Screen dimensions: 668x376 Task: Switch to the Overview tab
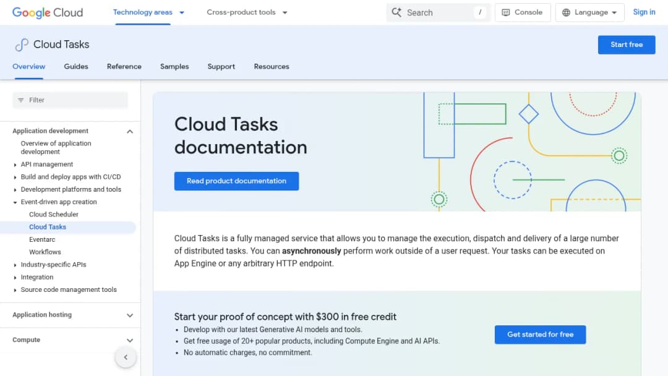[x=29, y=66]
